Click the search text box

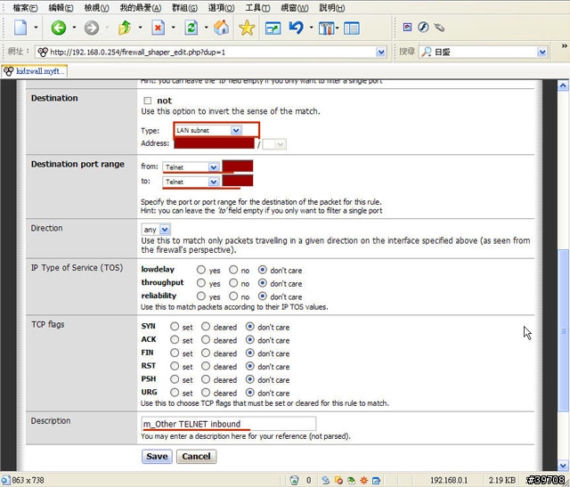484,53
